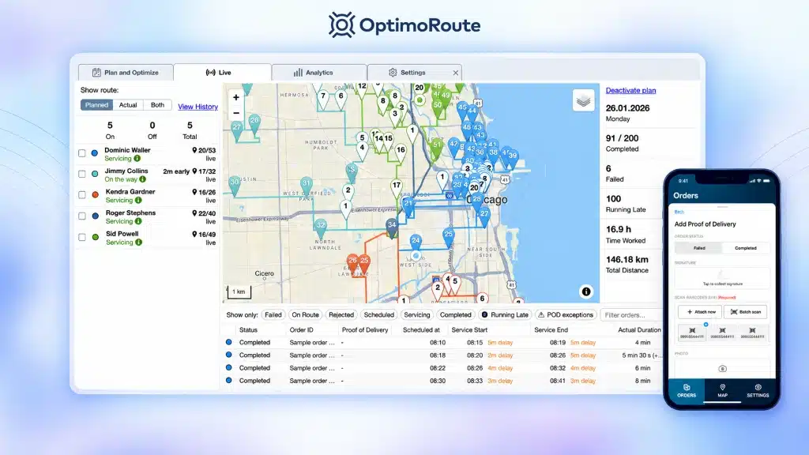Click Kendra Gardner's orange color dot
Screen dimensions: 809x455
pyautogui.click(x=95, y=195)
